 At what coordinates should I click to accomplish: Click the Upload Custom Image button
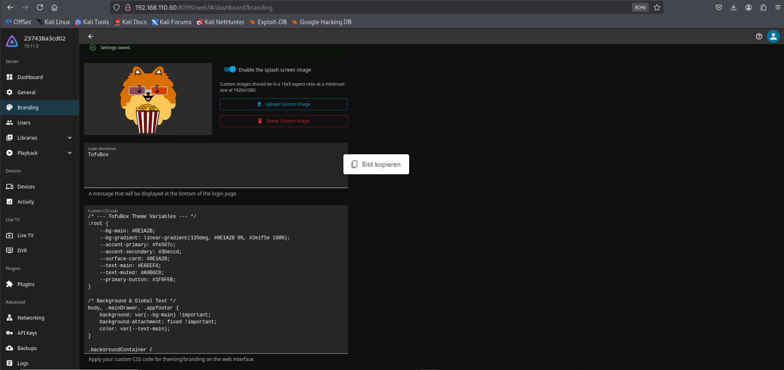click(283, 104)
